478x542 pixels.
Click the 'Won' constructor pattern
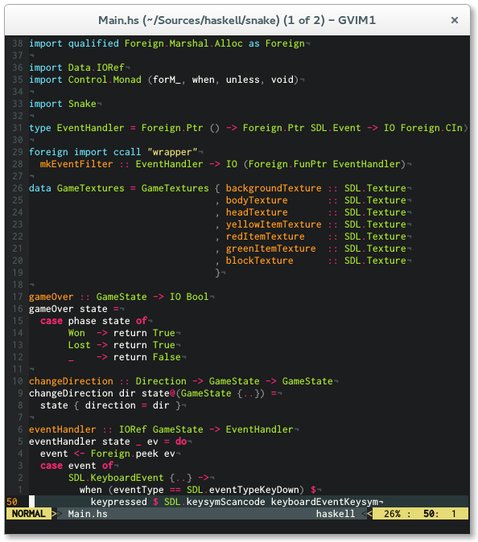coord(76,333)
